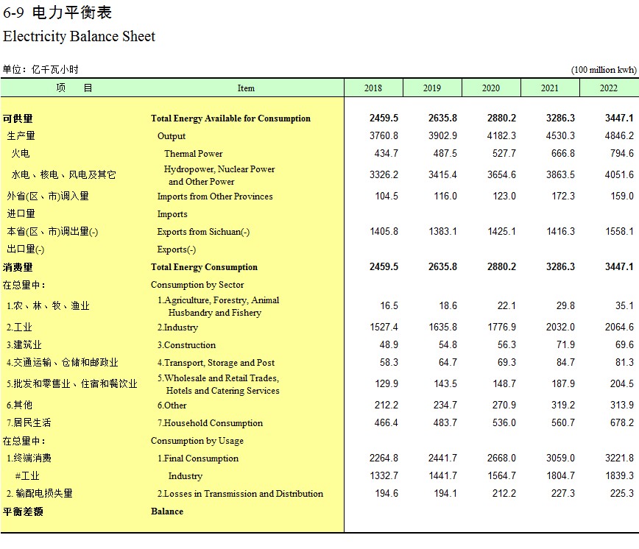Select Final Consumption value 2264.8

pos(384,458)
